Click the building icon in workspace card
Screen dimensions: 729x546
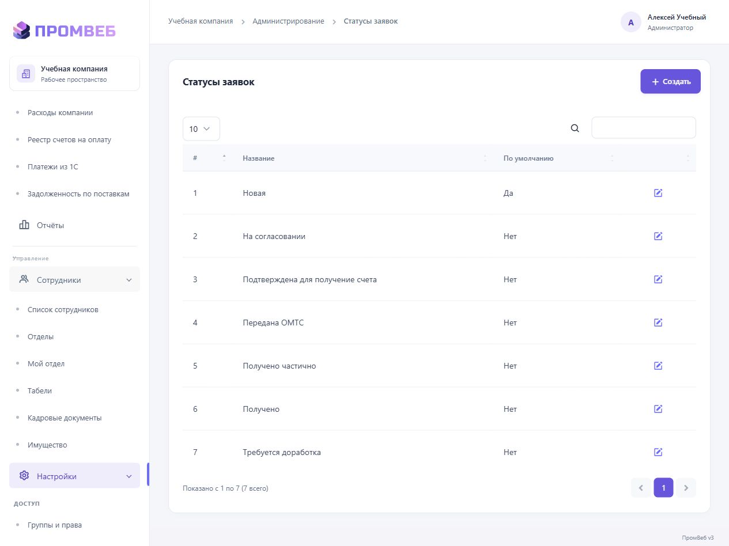(25, 74)
